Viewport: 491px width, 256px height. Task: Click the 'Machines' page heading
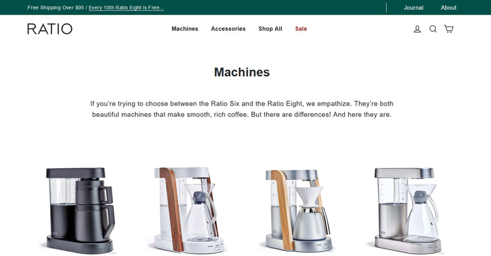(242, 72)
